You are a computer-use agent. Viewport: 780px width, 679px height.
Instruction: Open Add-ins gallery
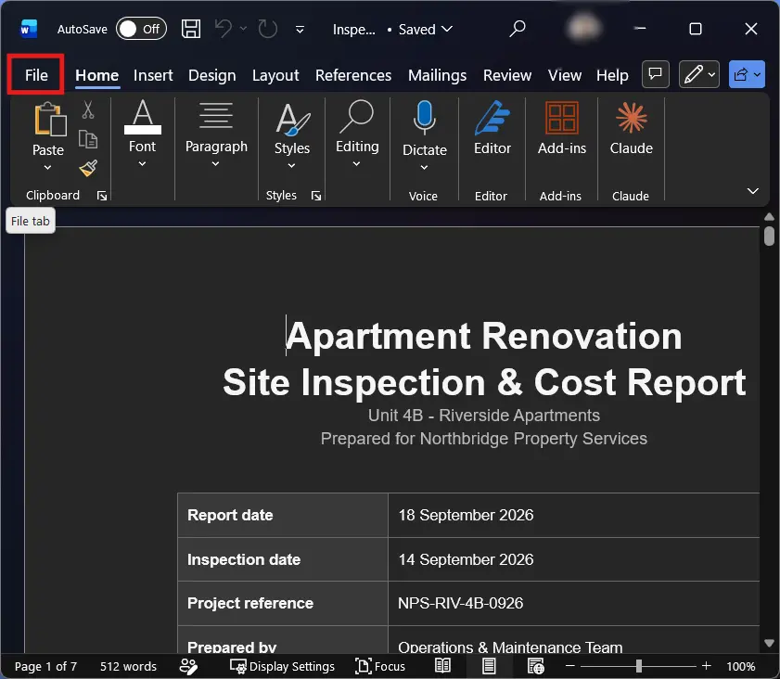(x=562, y=127)
